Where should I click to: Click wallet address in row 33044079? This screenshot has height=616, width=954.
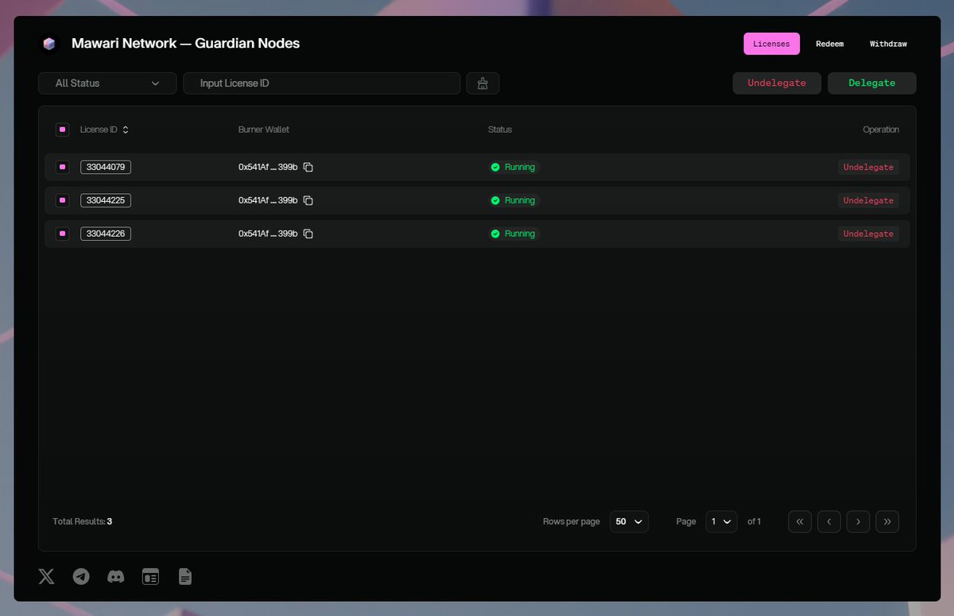point(268,167)
